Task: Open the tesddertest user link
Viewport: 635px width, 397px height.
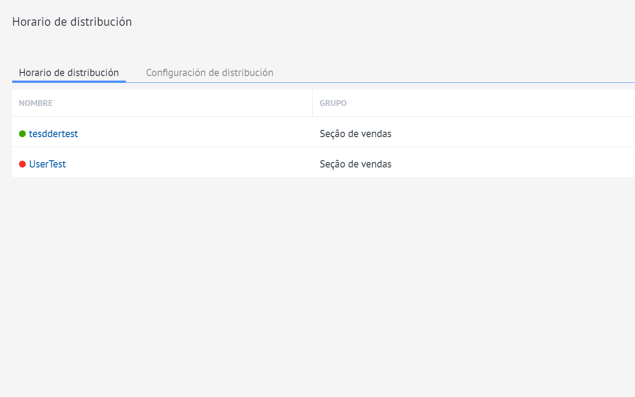Action: [x=53, y=134]
